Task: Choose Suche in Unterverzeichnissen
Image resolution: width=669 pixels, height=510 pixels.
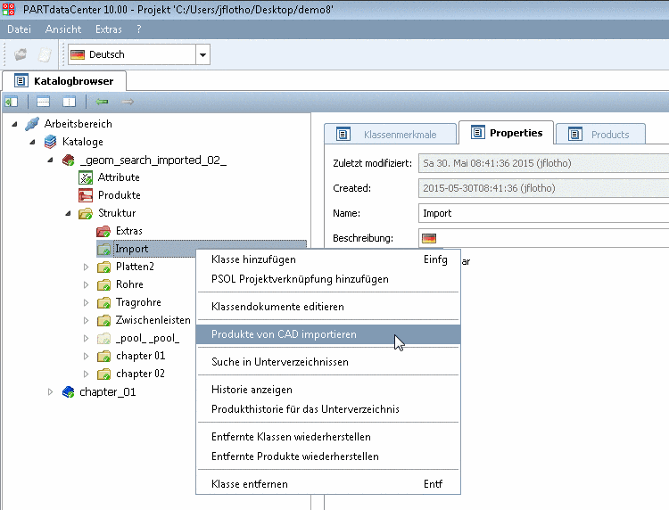Action: [x=328, y=362]
